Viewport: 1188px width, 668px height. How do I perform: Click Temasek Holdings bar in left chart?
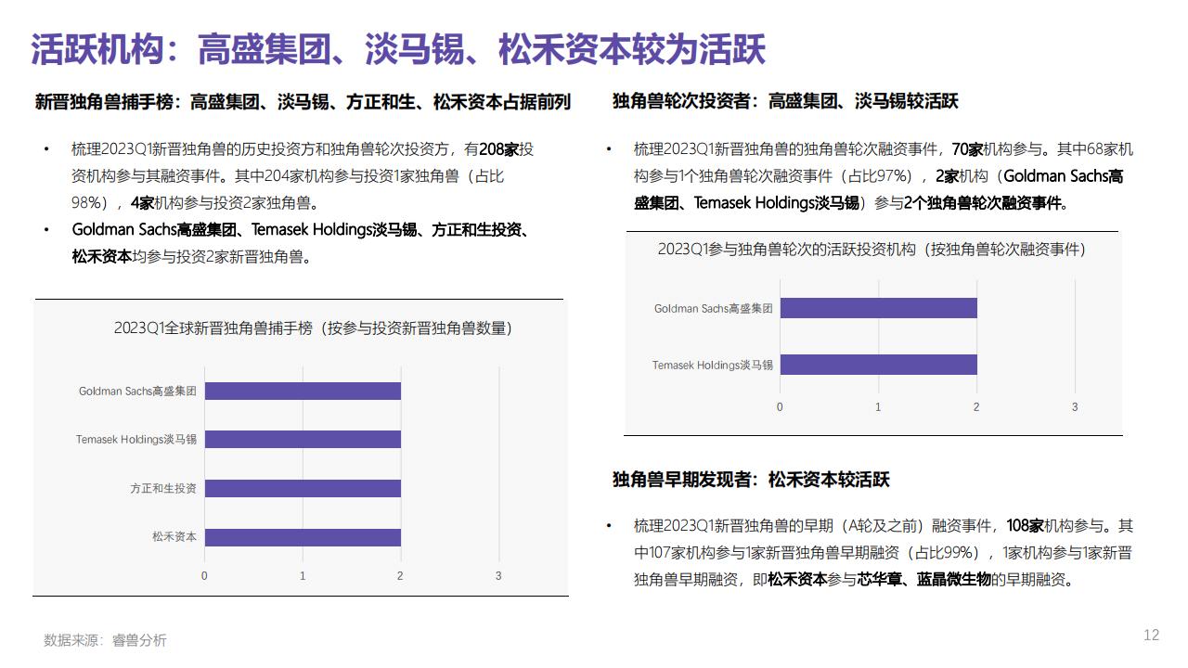click(303, 439)
